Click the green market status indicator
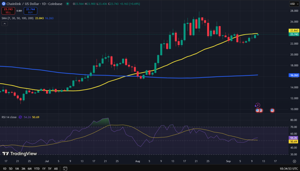300x171 pixels. [x=68, y=4]
